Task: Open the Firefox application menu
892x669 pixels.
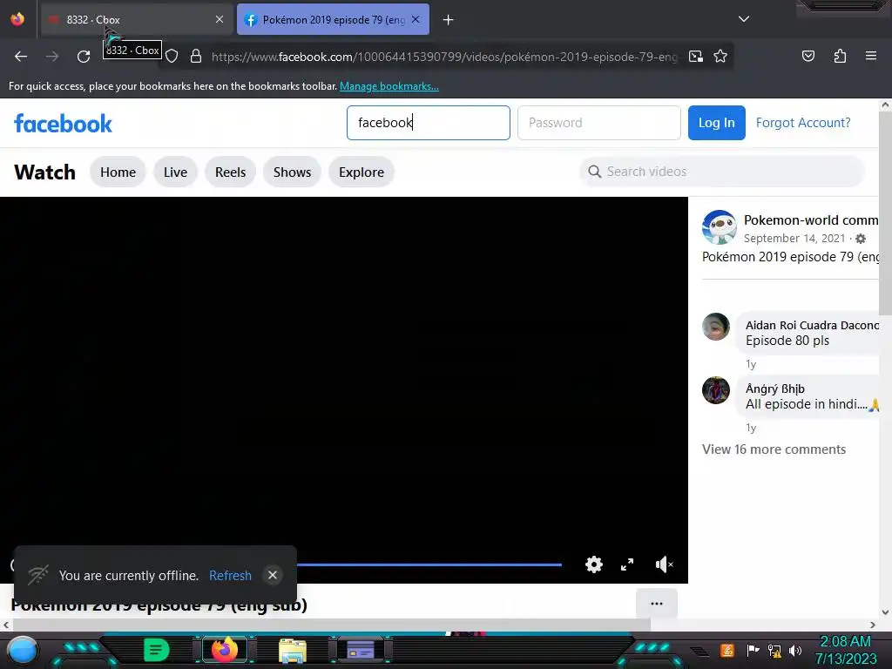Action: pyautogui.click(x=871, y=57)
